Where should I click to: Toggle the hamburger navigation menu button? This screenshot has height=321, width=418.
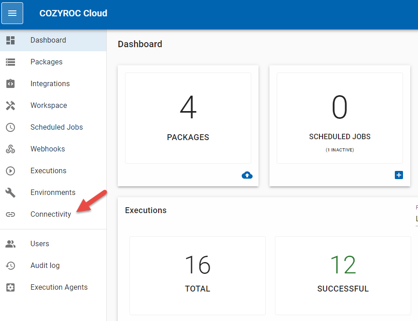12,13
